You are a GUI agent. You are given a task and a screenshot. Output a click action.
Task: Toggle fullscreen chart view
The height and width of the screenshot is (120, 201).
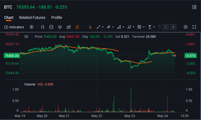click(x=194, y=27)
